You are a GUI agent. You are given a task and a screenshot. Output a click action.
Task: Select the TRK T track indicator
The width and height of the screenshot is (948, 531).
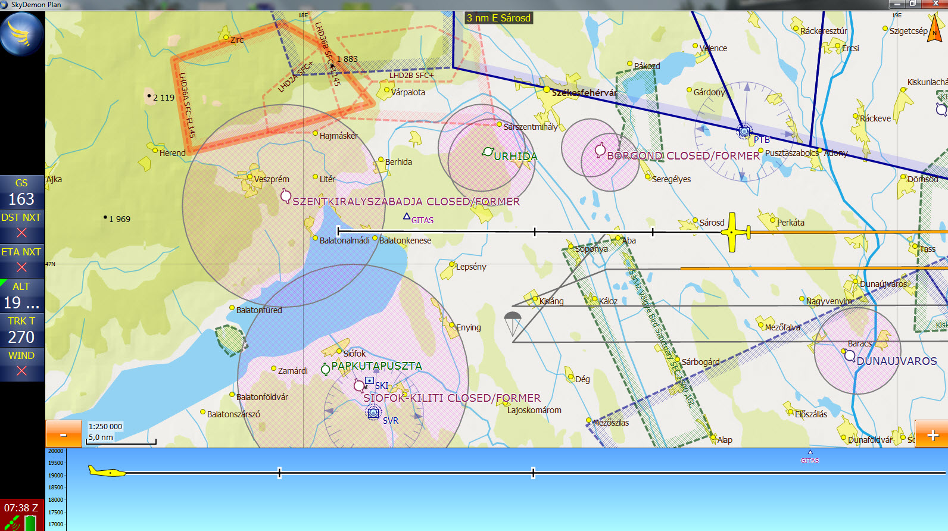(x=21, y=330)
